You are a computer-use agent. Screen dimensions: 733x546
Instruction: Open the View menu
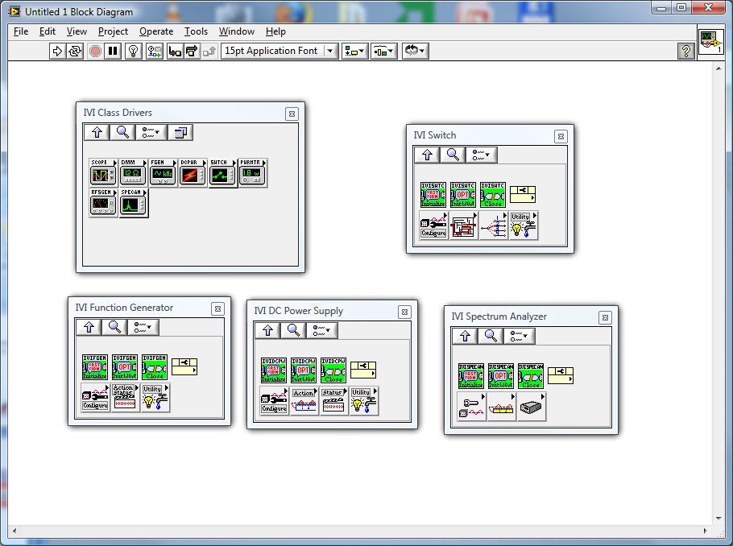tap(77, 31)
